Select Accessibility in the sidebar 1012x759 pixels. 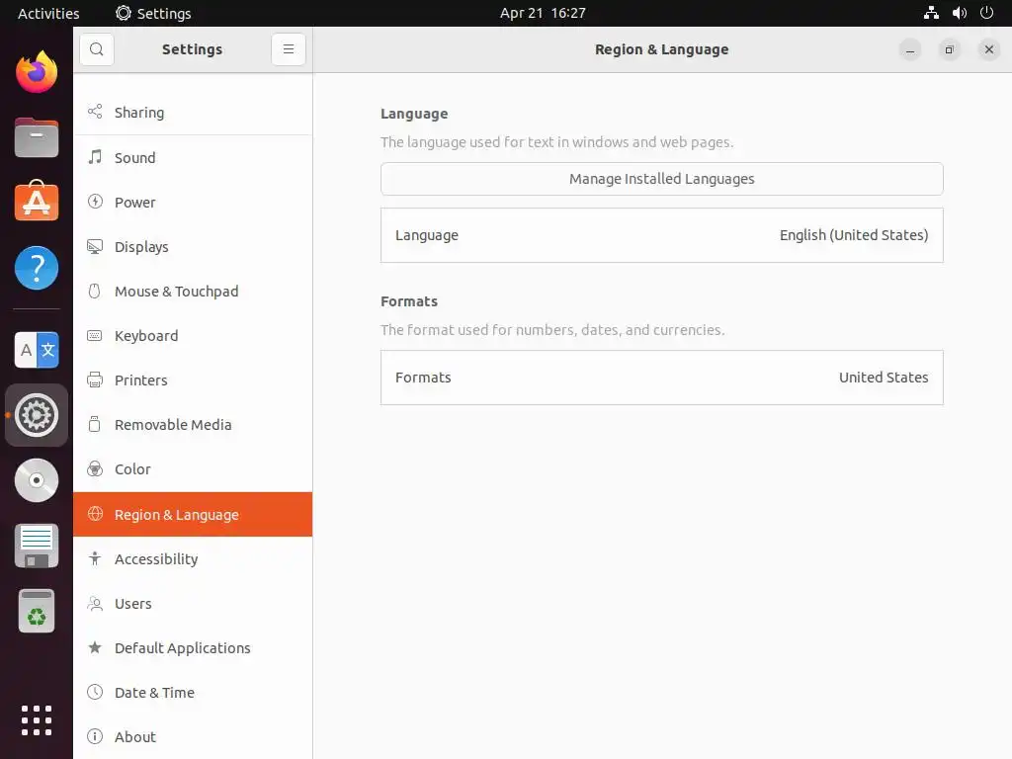click(156, 559)
